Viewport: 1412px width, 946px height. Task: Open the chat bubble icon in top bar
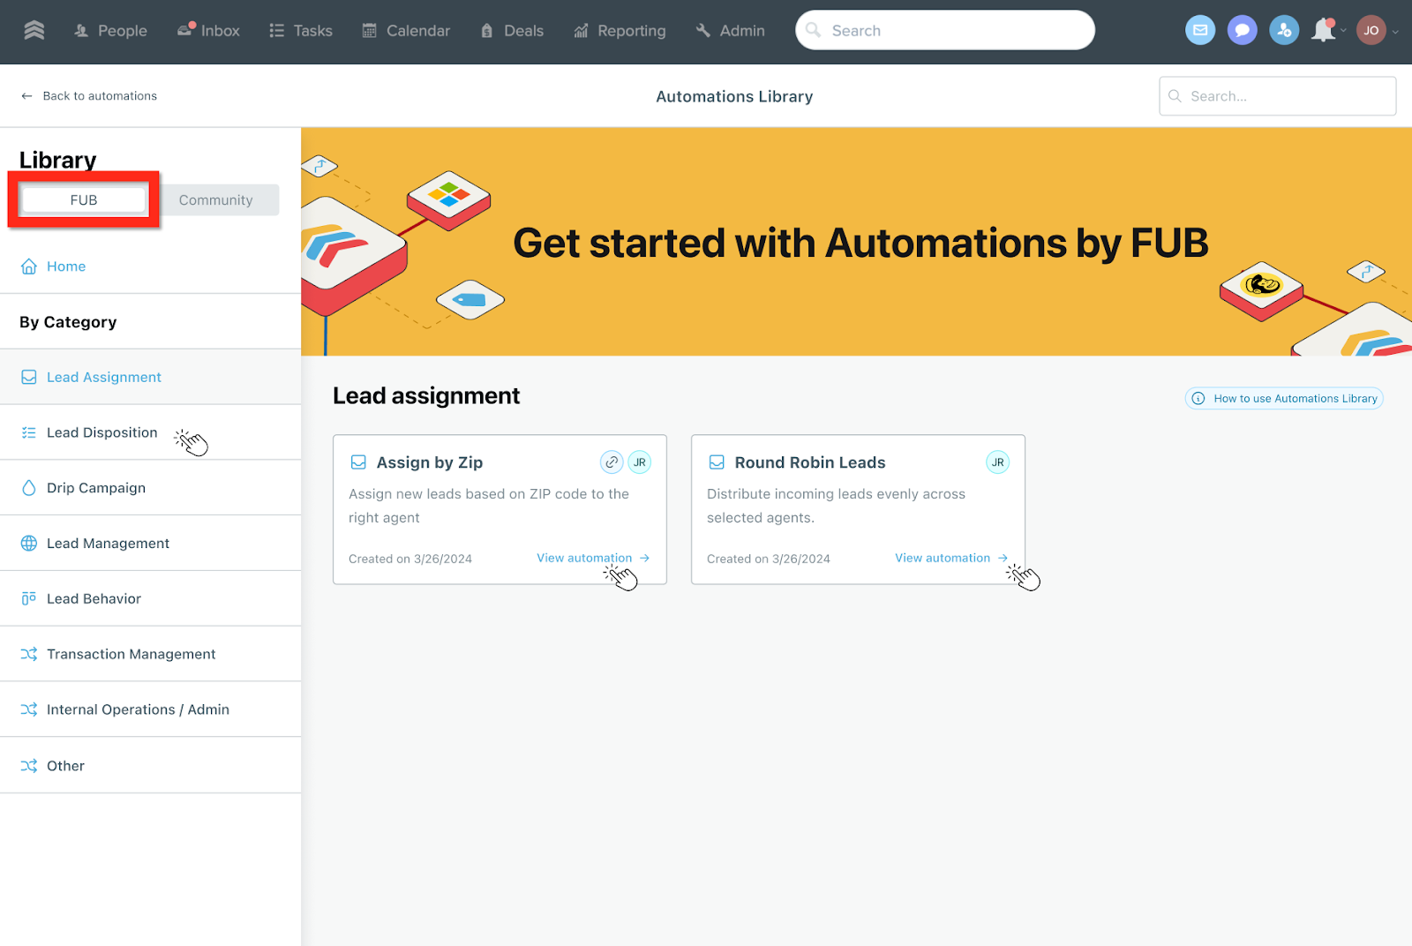[1242, 31]
